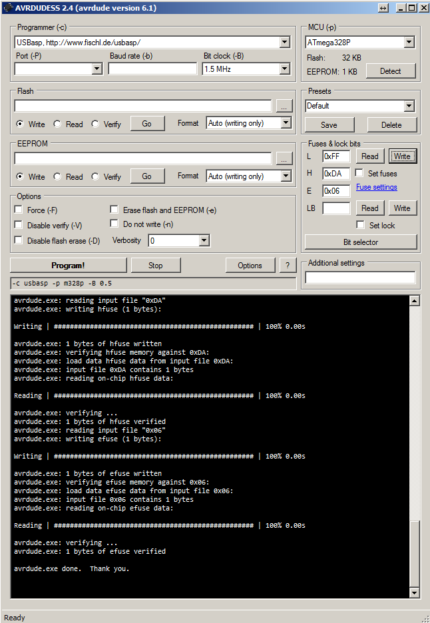Check Erase flash and EEPROM option
The image size is (430, 623).
[x=114, y=210]
